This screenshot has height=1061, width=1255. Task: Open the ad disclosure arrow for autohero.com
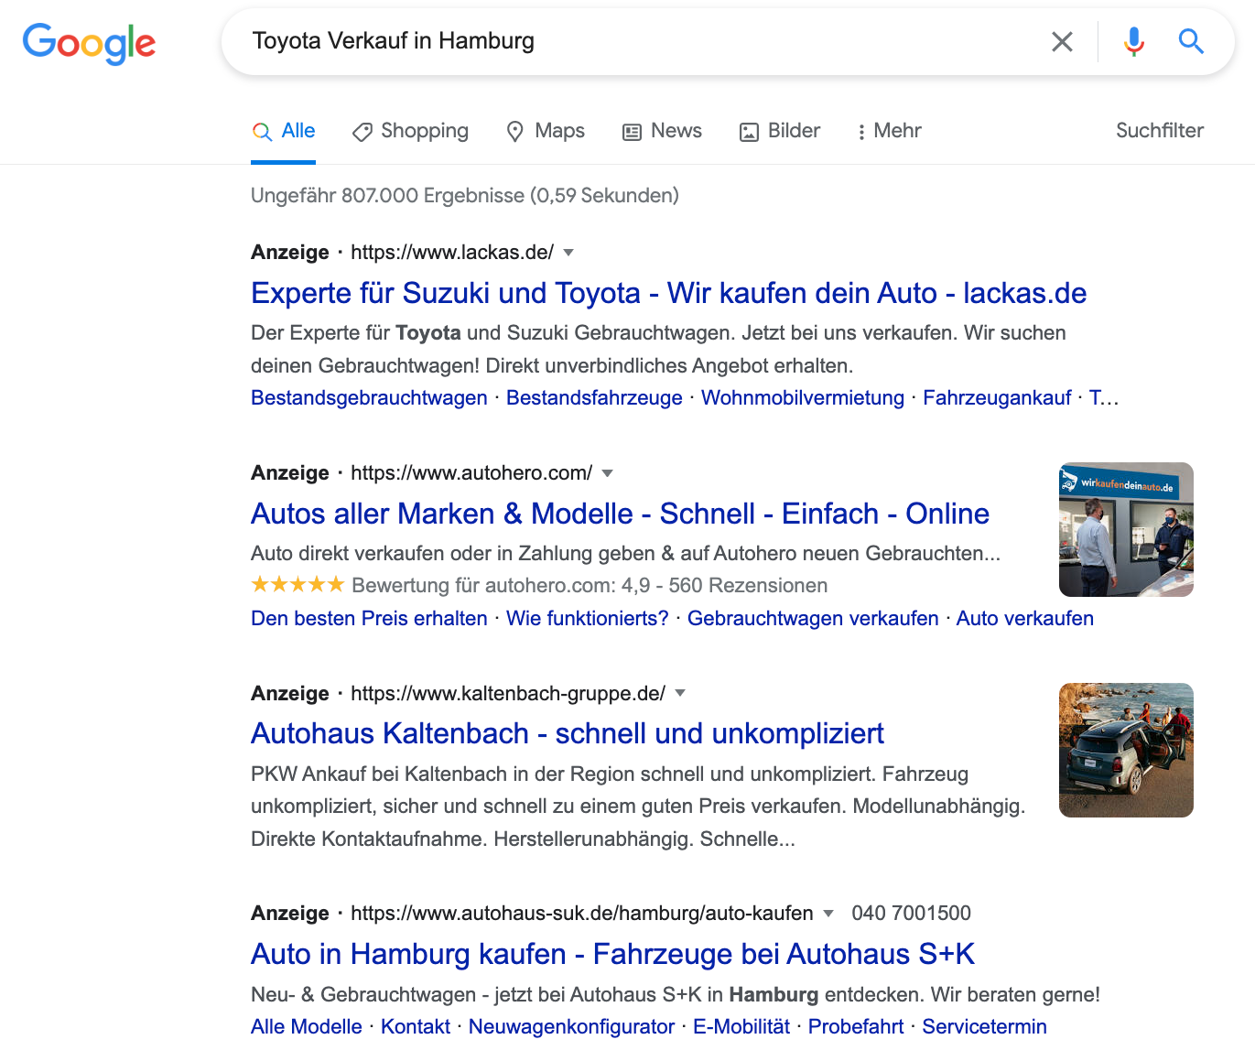(608, 474)
